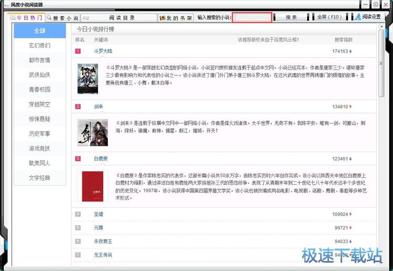Click the novel search input field
The height and width of the screenshot is (271, 393).
(253, 17)
